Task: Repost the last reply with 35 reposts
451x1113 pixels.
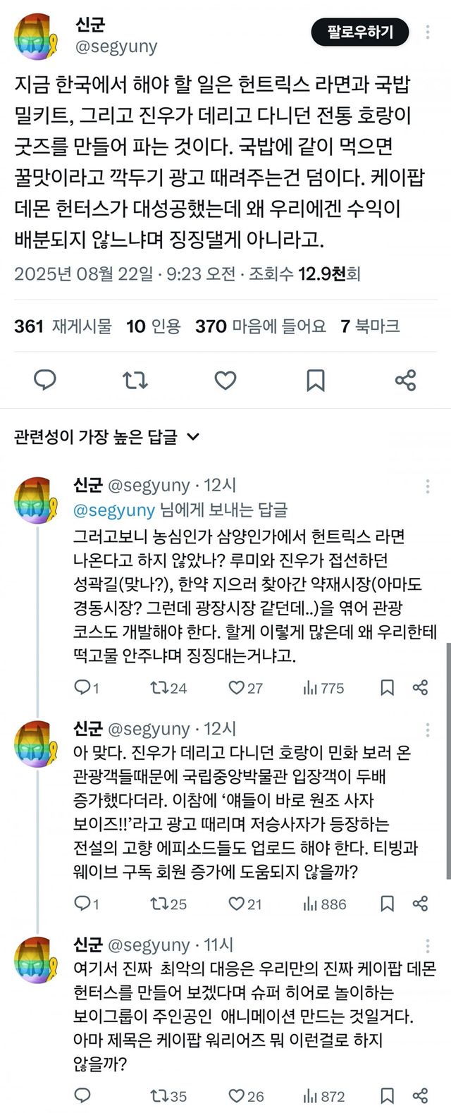Action: tap(158, 1095)
